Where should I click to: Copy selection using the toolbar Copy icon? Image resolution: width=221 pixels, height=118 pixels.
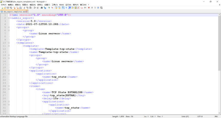pos(27,8)
